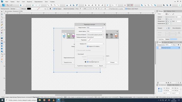
Task: Open the Text menu
Action: [18, 2]
